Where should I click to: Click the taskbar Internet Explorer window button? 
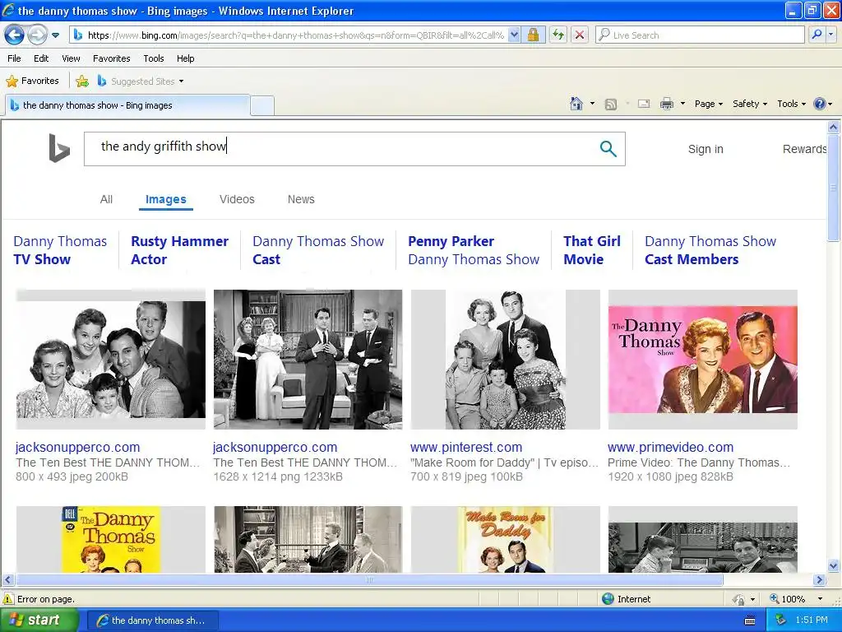(152, 620)
